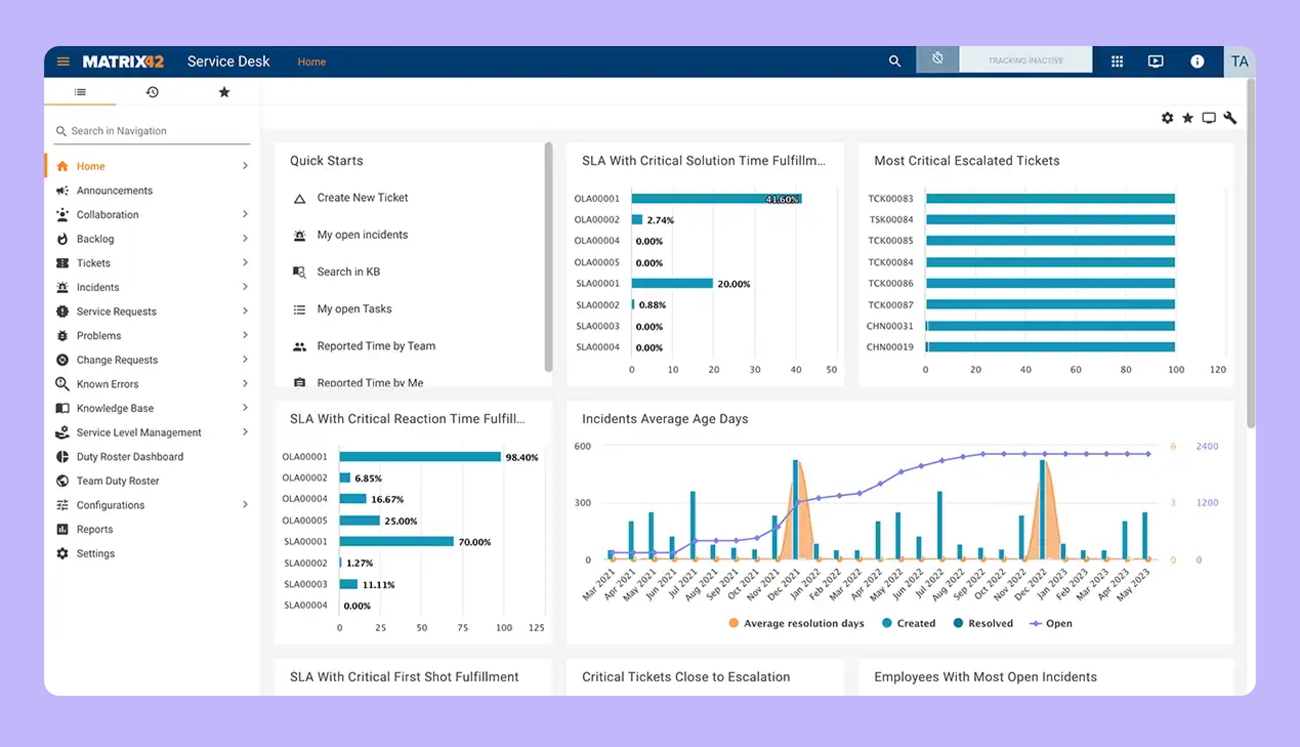Image resolution: width=1300 pixels, height=747 pixels.
Task: Click the search magnifier in top bar
Action: (894, 61)
